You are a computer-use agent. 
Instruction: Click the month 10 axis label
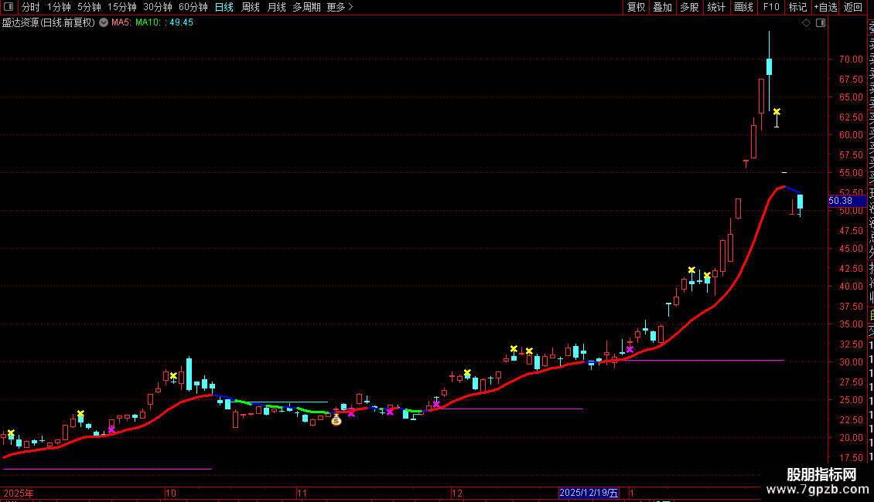(x=171, y=493)
